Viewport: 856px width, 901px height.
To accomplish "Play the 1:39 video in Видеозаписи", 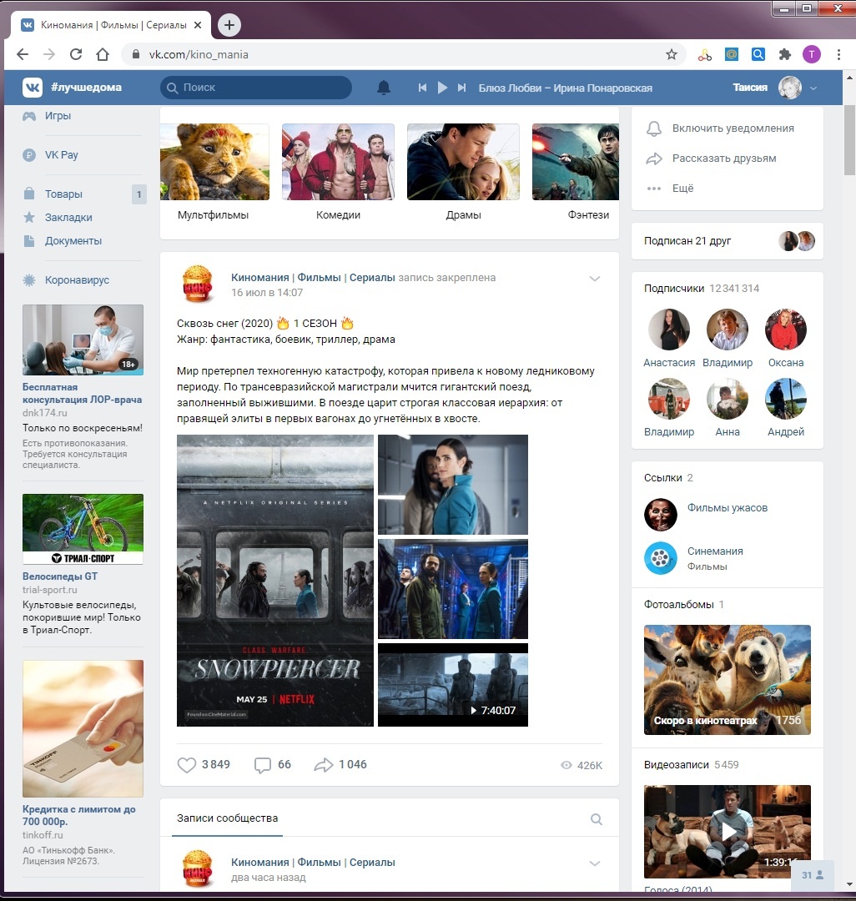I will click(x=728, y=831).
